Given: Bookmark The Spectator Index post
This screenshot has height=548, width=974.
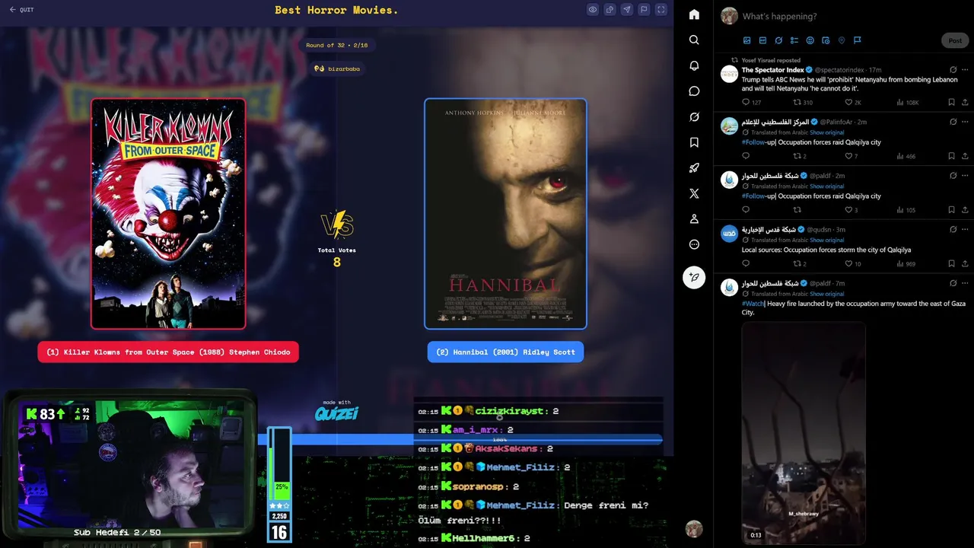Looking at the screenshot, I should [951, 102].
